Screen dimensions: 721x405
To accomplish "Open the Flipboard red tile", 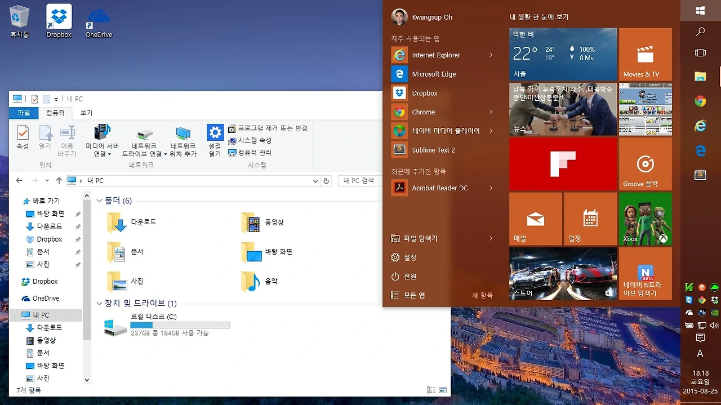I will point(563,164).
